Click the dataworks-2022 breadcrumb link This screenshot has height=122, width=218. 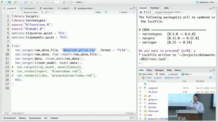click(172, 78)
